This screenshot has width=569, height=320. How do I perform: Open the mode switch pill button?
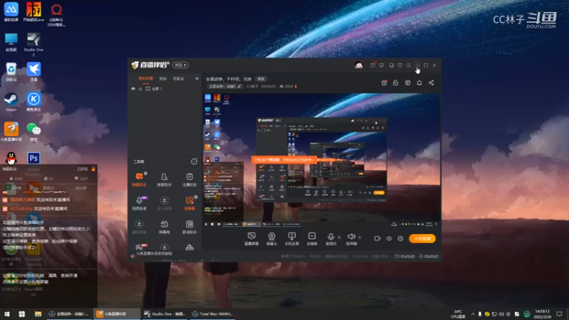(x=181, y=65)
